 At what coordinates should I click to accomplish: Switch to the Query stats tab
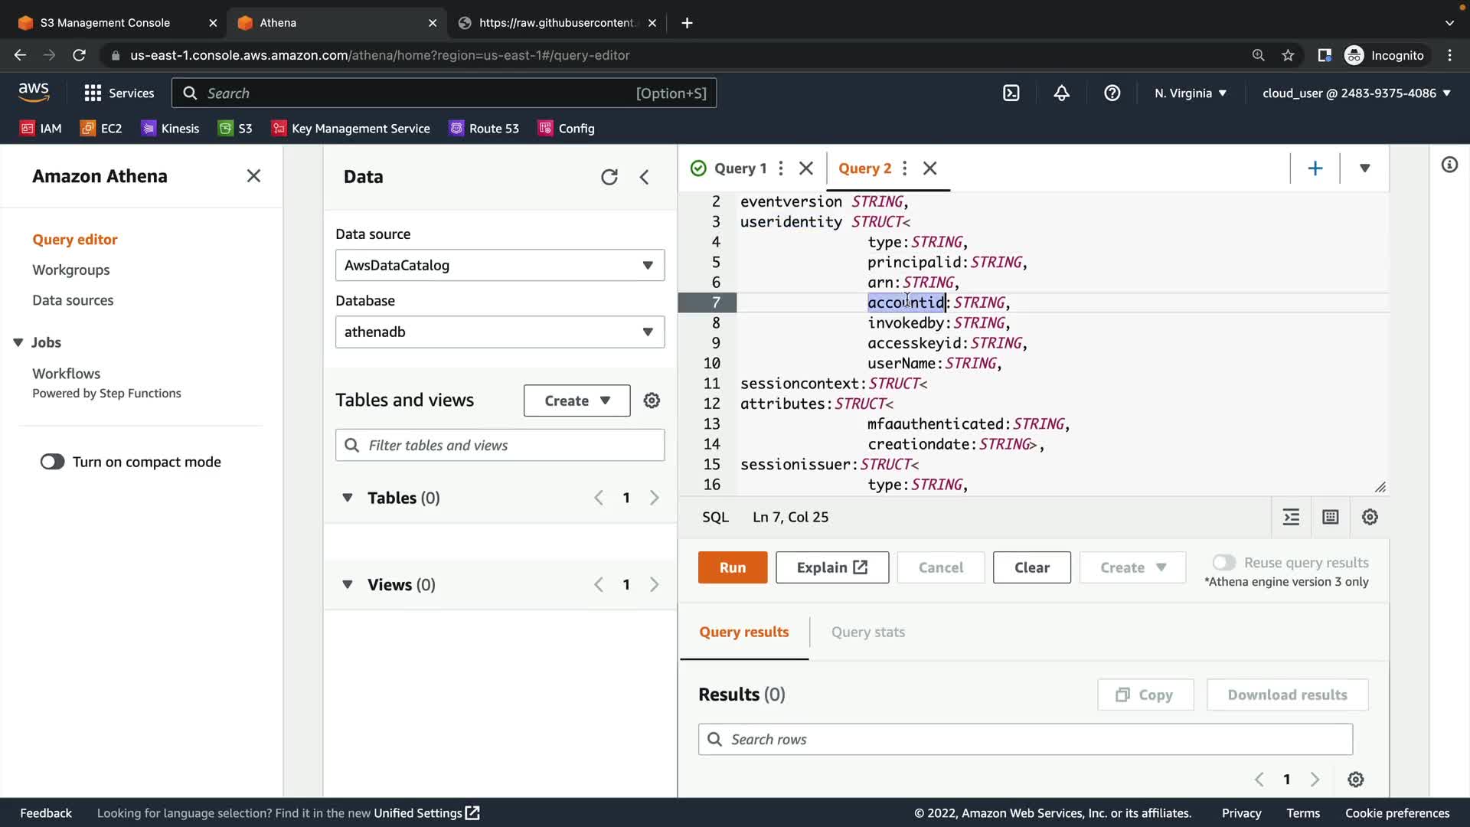(867, 632)
